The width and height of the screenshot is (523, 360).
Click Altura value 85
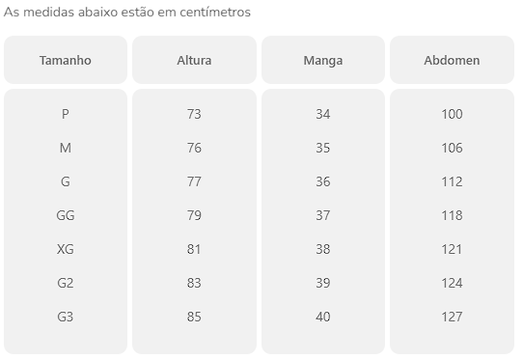point(194,317)
